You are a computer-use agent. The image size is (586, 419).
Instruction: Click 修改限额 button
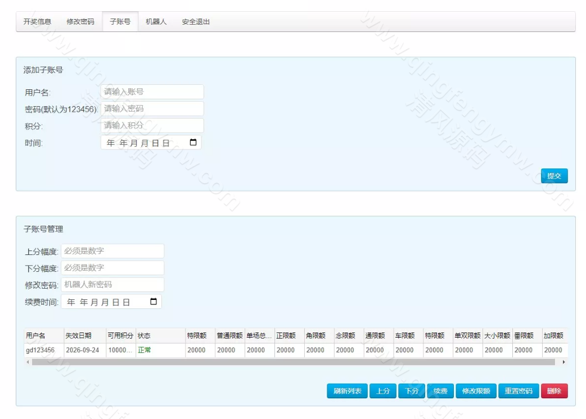[476, 391]
